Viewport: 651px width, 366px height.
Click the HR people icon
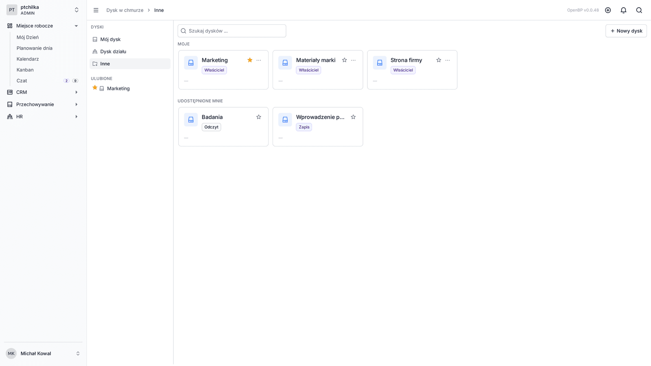click(x=10, y=117)
